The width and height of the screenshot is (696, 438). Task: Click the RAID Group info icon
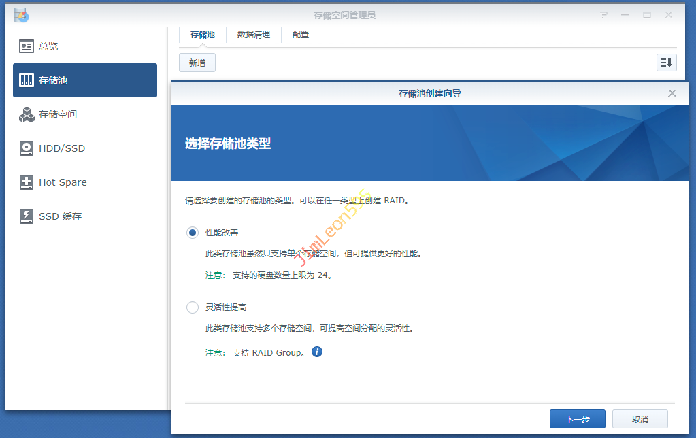click(316, 352)
